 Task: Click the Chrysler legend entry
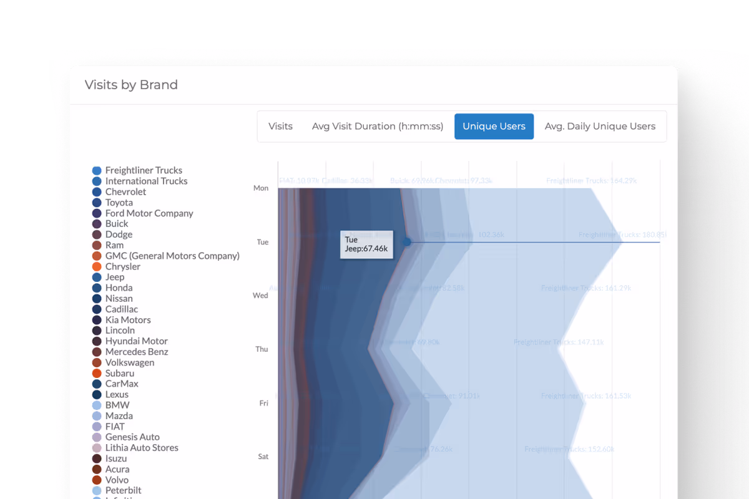(x=117, y=266)
